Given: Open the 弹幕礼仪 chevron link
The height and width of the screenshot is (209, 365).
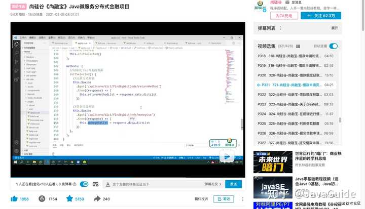Looking at the screenshot, I should click(213, 184).
